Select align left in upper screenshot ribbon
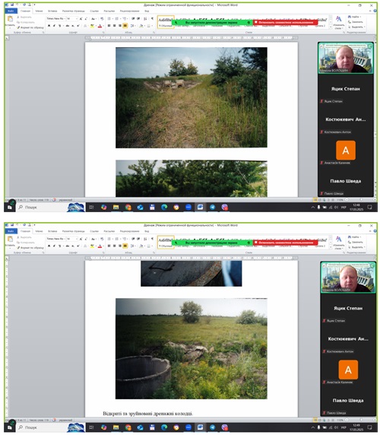 pyautogui.click(x=109, y=26)
